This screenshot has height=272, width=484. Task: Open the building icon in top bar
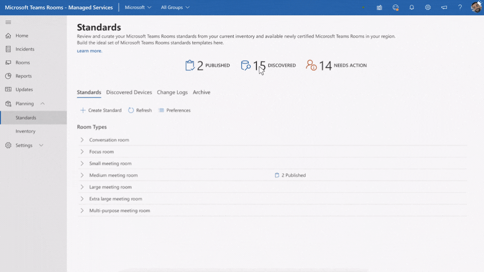point(379,7)
